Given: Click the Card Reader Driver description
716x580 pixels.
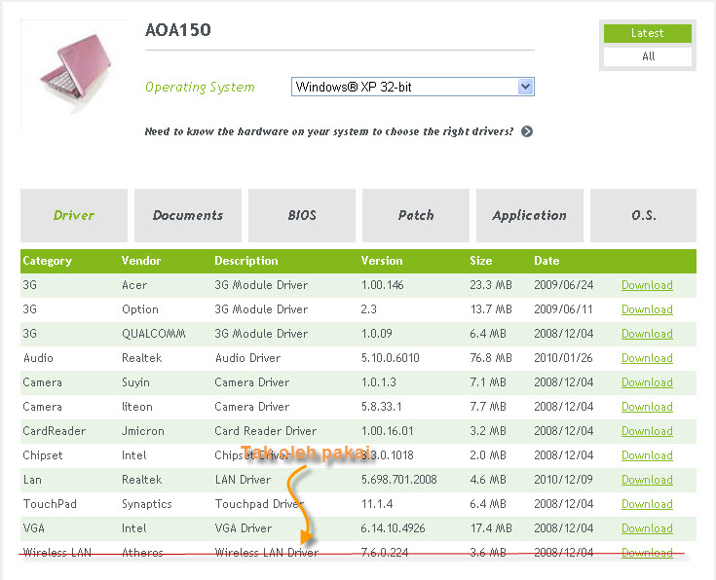Looking at the screenshot, I should tap(265, 431).
